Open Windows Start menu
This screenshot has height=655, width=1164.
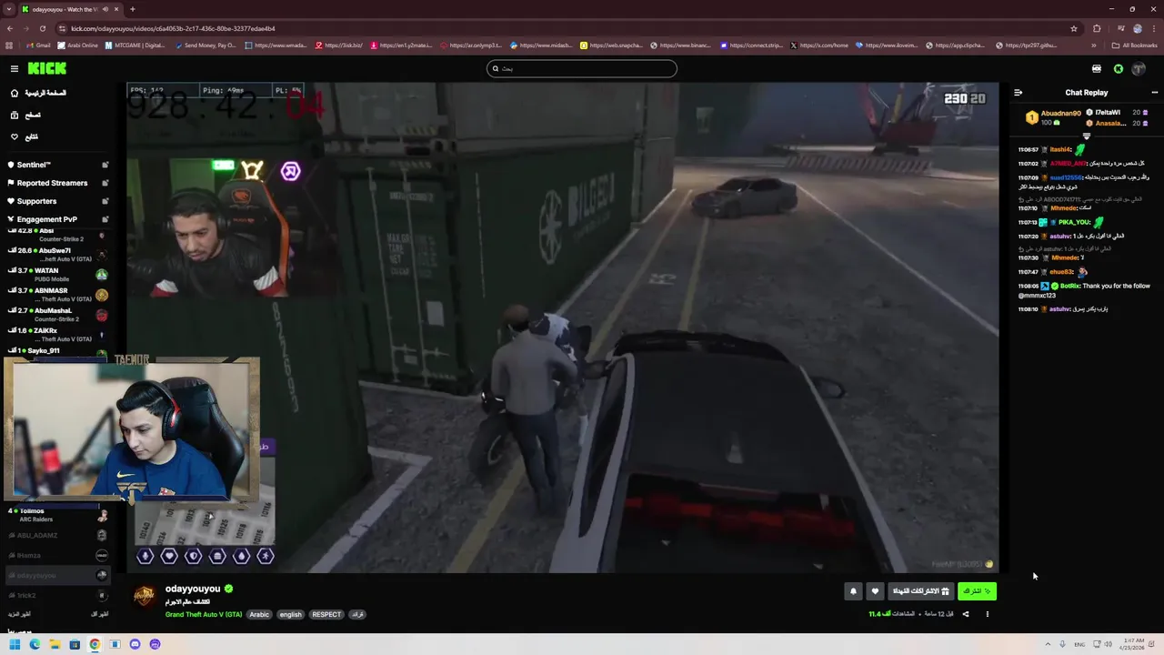[x=15, y=644]
